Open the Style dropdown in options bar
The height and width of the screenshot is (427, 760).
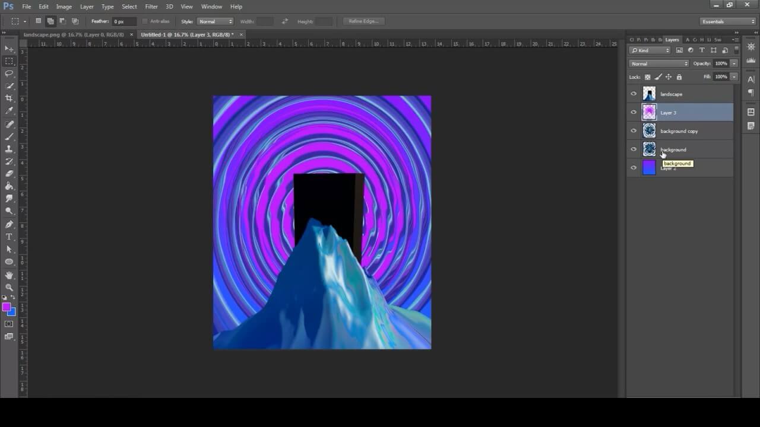(215, 21)
